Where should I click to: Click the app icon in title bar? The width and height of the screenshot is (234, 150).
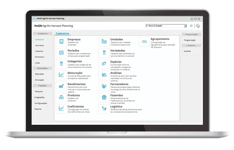tap(34, 19)
